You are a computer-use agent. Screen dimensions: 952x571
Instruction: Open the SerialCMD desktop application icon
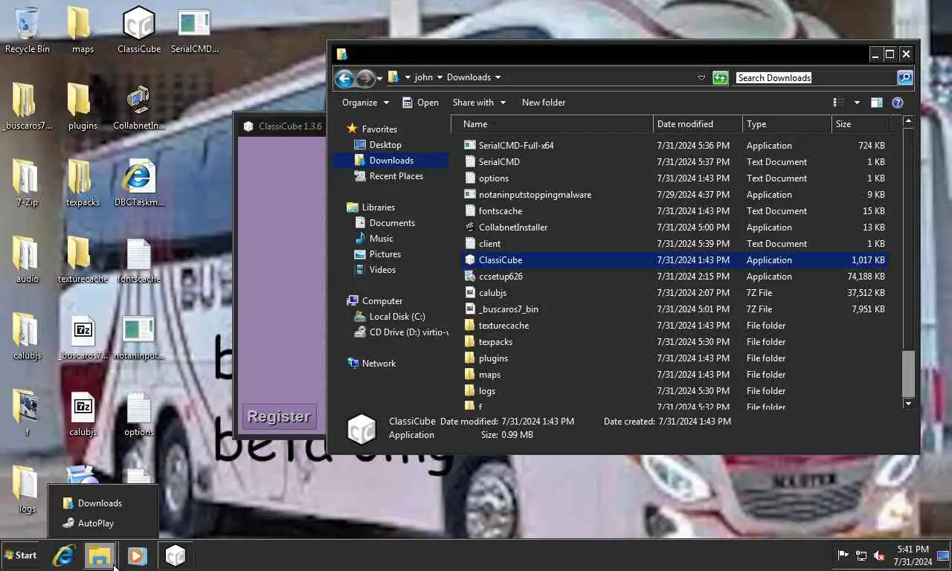[194, 30]
